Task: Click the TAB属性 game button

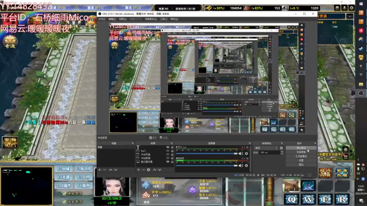Action: (63, 186)
